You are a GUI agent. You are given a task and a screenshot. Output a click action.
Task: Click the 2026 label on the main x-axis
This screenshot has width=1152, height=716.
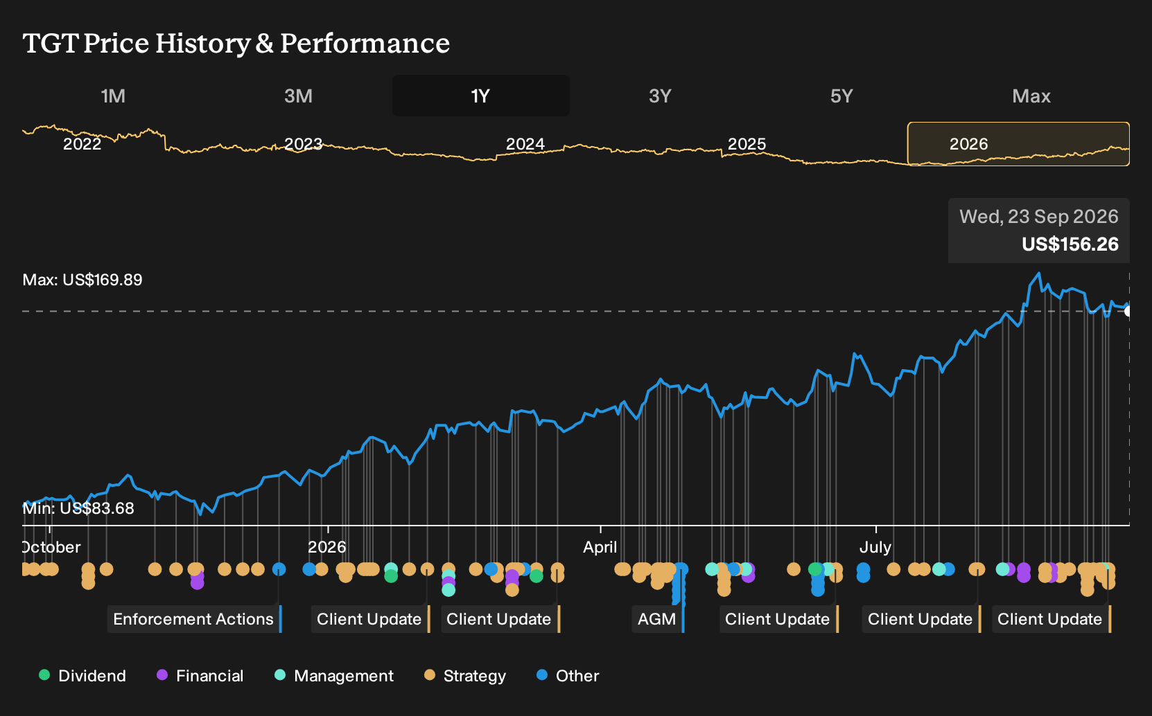[x=327, y=547]
